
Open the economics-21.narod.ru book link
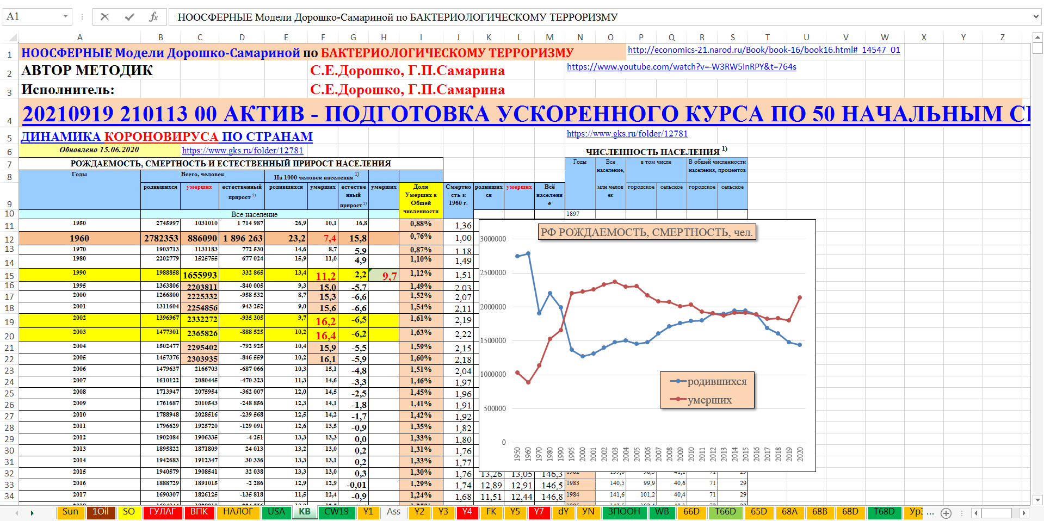pos(763,50)
